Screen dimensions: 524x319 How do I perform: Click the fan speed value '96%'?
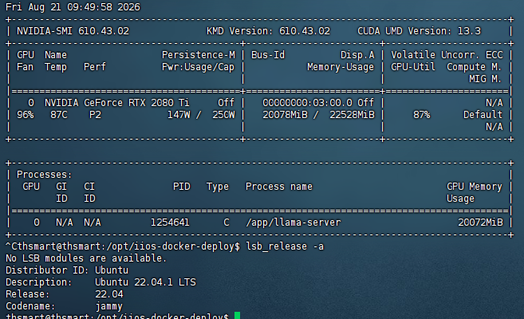point(25,115)
